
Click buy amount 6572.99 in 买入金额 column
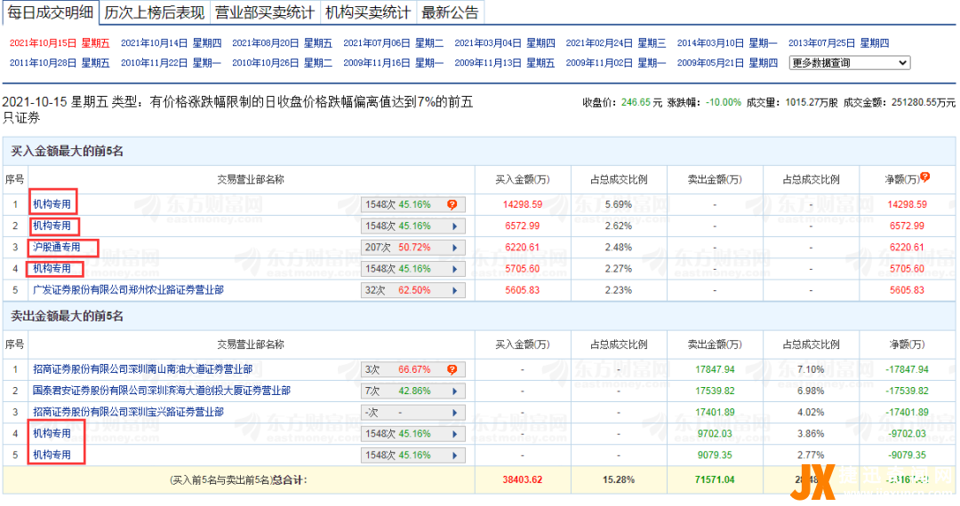523,226
